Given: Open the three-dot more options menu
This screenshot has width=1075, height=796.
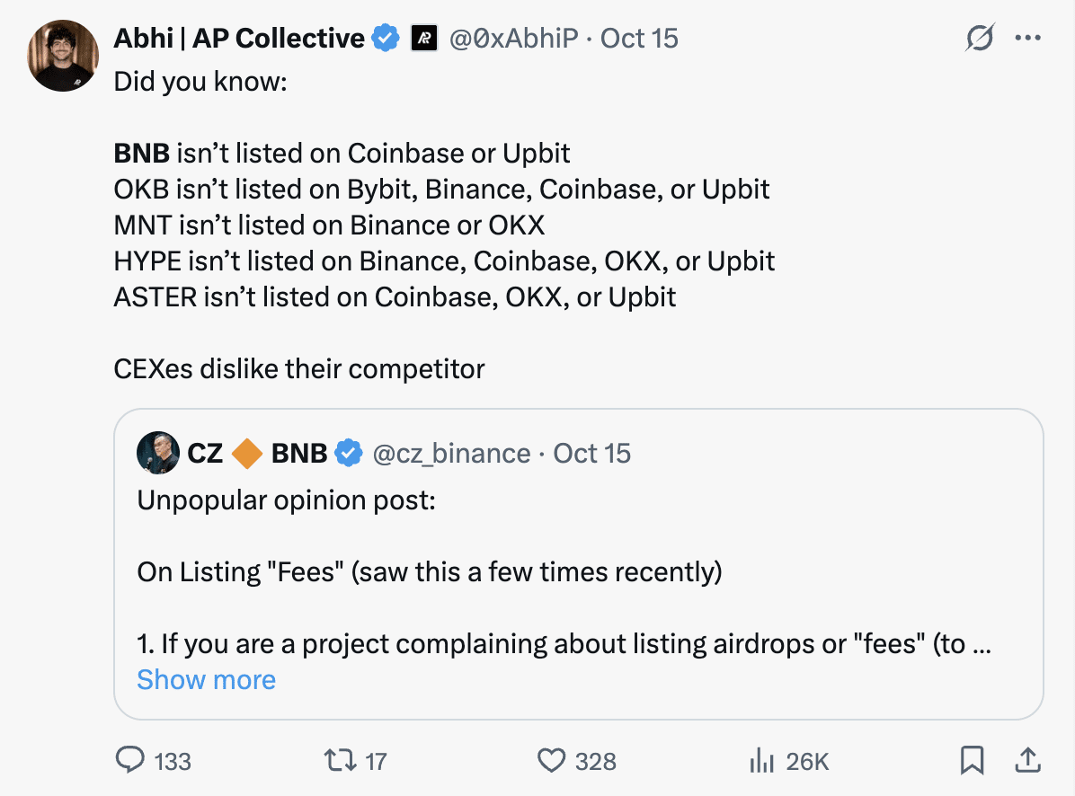Looking at the screenshot, I should [1027, 38].
